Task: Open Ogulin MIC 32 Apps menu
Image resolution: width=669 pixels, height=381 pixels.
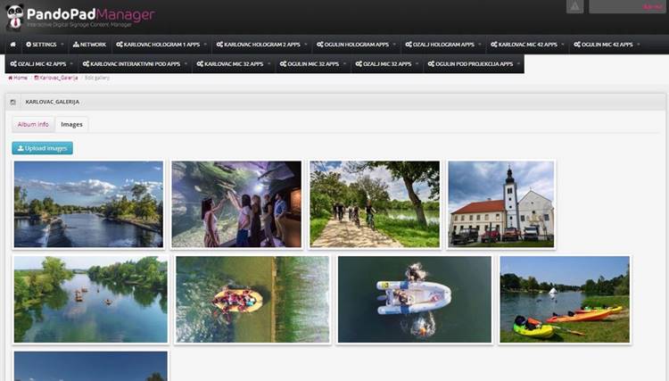Action: pyautogui.click(x=313, y=64)
